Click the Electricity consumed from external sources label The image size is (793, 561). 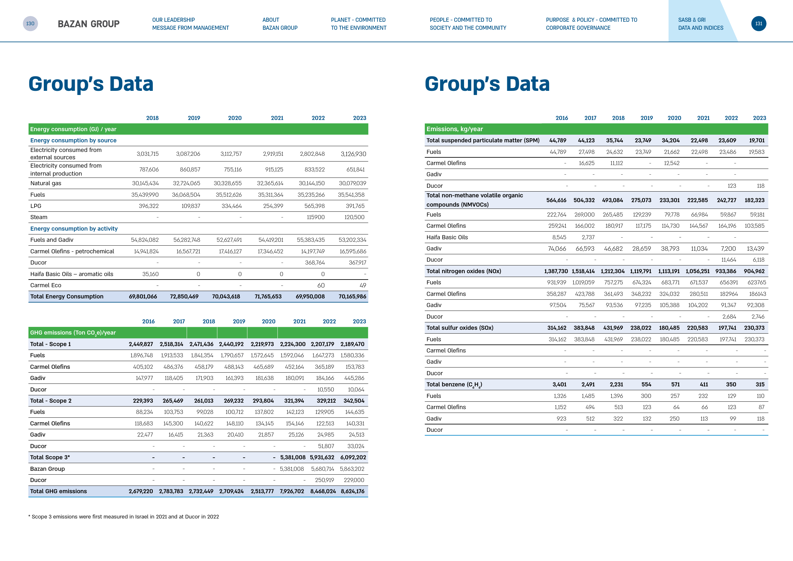(x=66, y=154)
